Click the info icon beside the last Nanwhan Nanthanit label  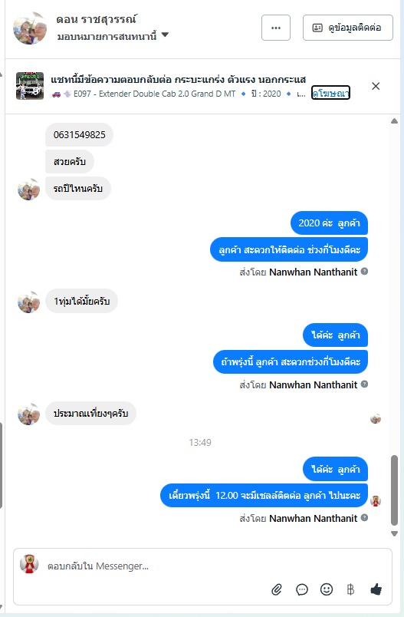tap(364, 517)
